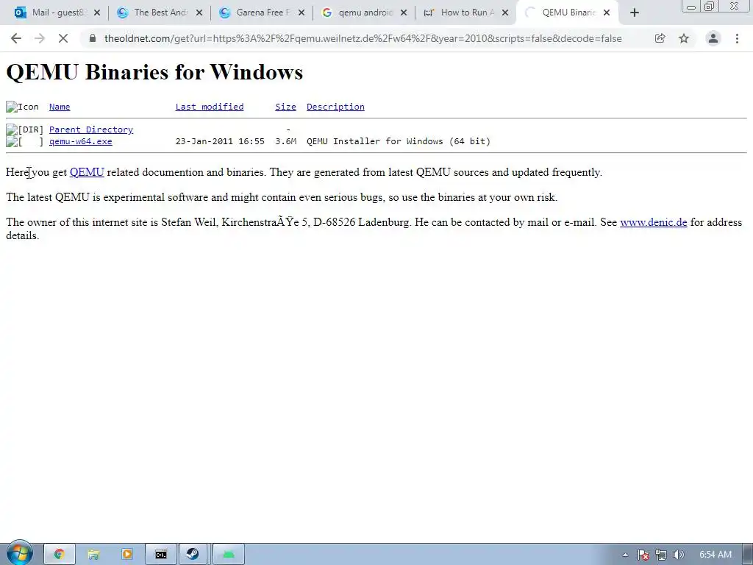
Task: Open the media player taskbar icon
Action: [126, 555]
